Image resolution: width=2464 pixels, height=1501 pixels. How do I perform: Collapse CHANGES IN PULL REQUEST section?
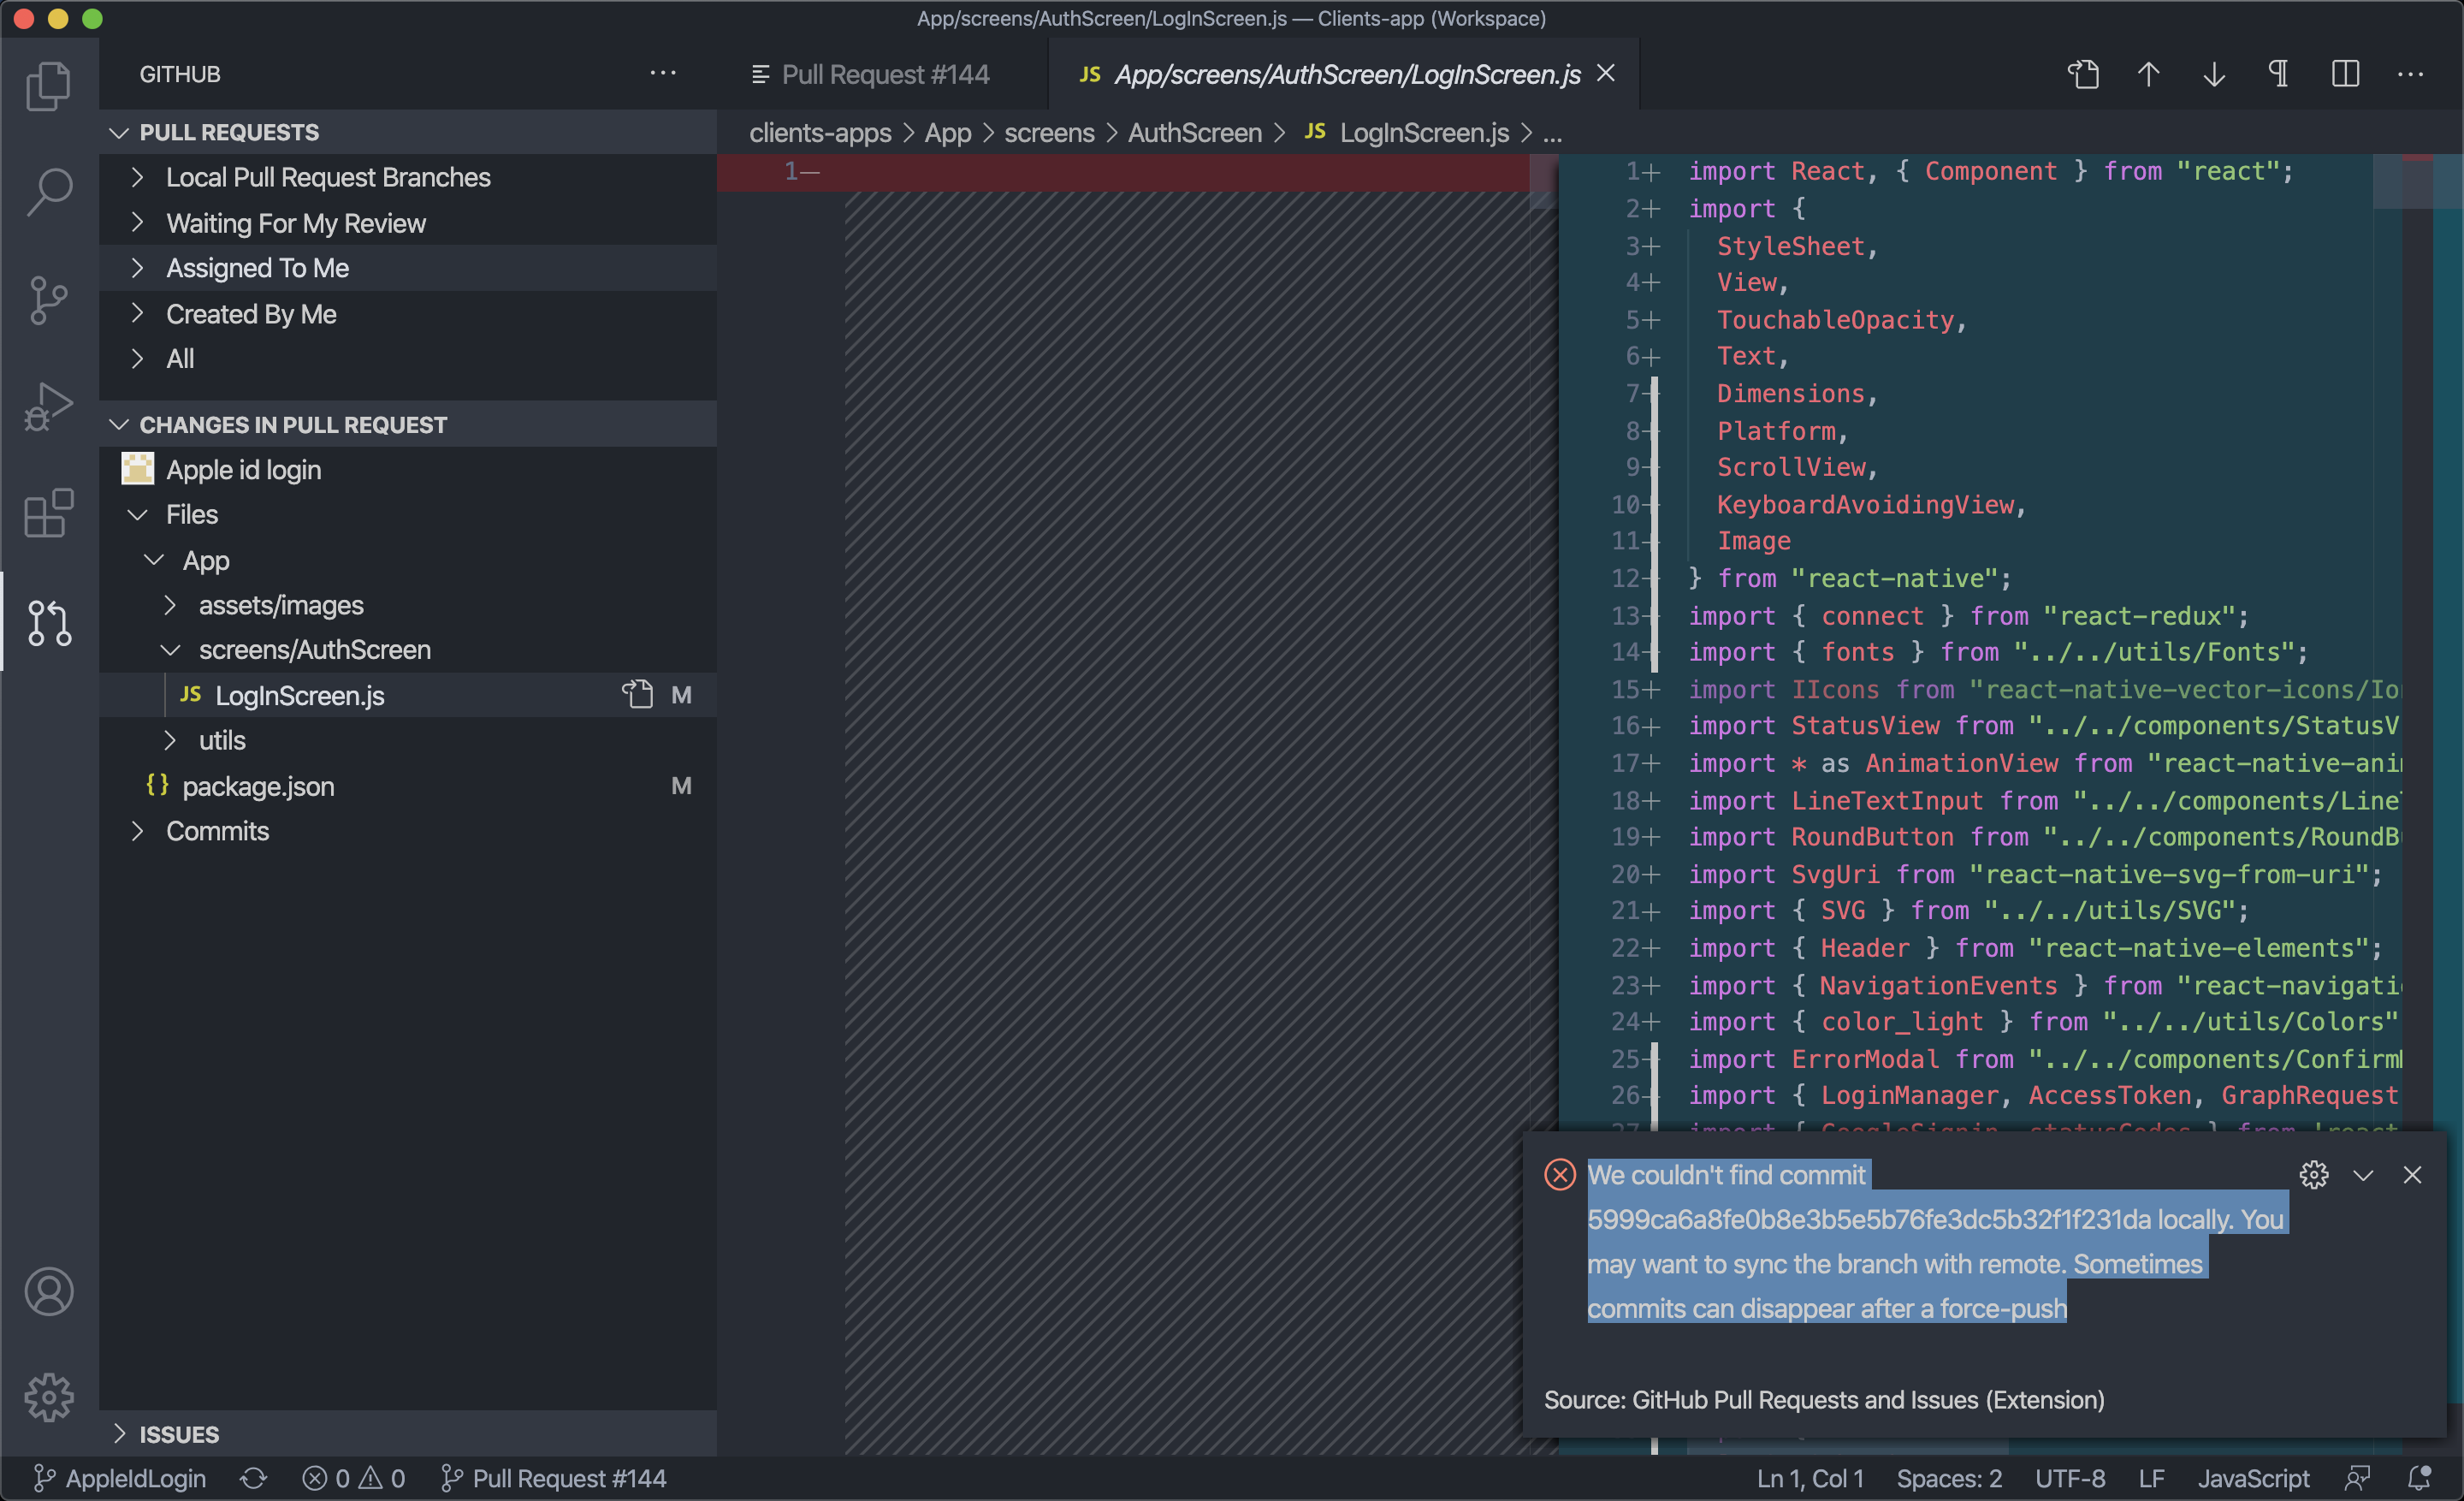coord(408,424)
